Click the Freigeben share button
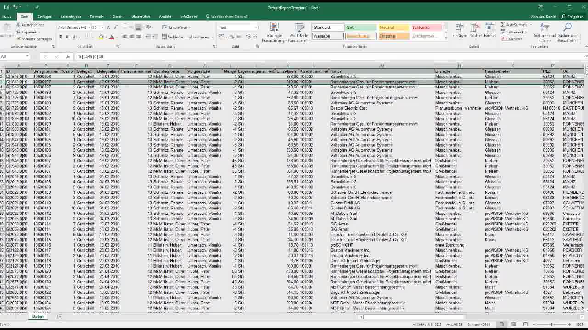The width and height of the screenshot is (588, 330). pos(572,16)
